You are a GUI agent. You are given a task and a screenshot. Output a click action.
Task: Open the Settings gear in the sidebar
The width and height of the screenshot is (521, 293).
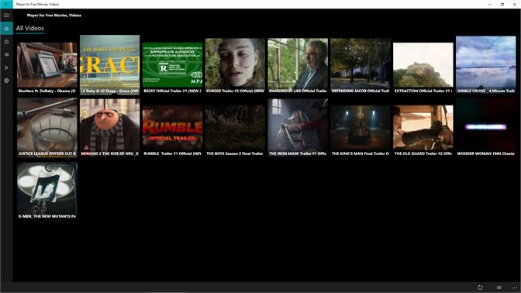6,81
